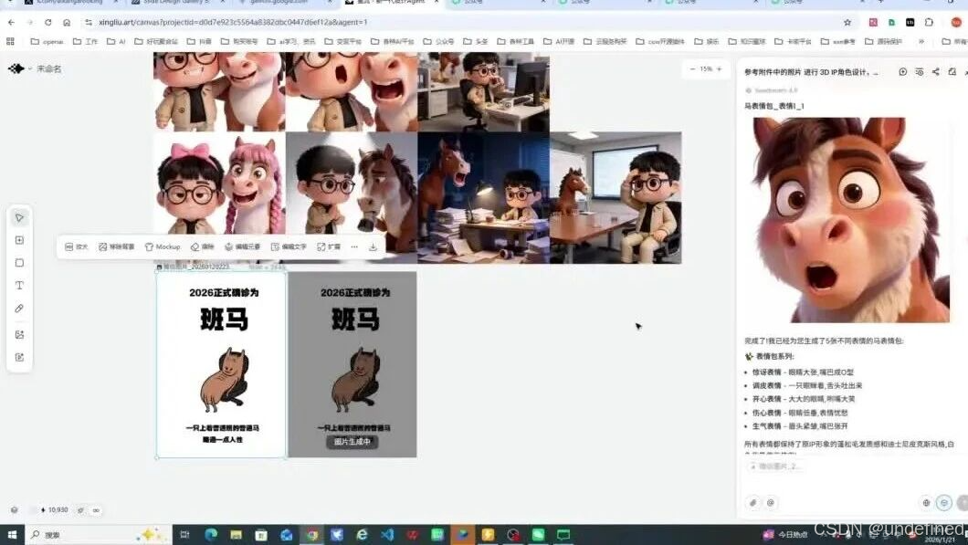
Task: Click the blue circled agent mode icon
Action: click(944, 503)
